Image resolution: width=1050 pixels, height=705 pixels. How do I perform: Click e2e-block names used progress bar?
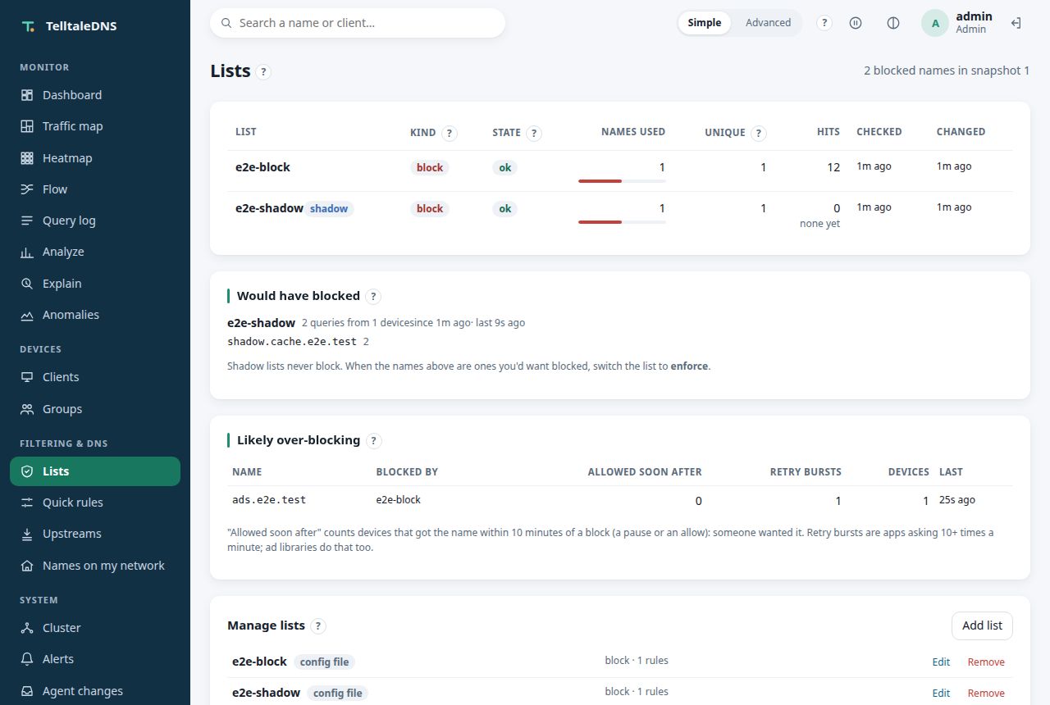coord(622,181)
